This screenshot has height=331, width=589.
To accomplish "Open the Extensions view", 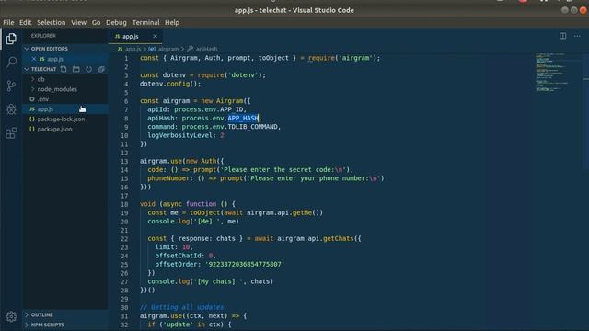I will [11, 132].
